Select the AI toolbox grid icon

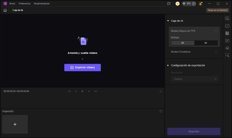point(227,33)
